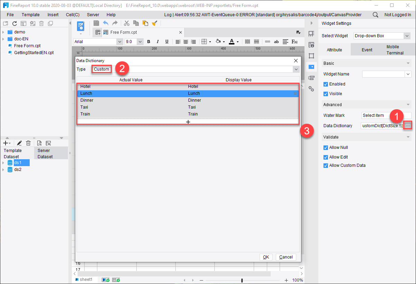Screen dimensions: 416x284
Task: Delete selected file with top trash icon
Action: (41, 23)
